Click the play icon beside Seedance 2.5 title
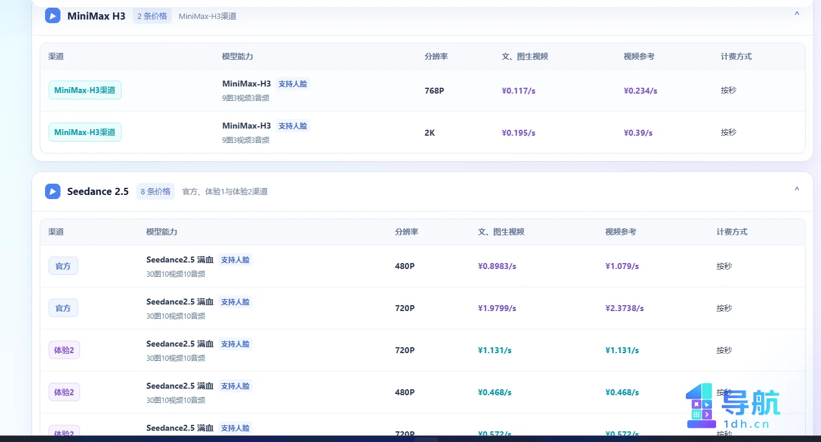The image size is (821, 442). point(53,191)
